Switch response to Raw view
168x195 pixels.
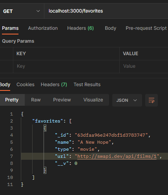click(36, 100)
